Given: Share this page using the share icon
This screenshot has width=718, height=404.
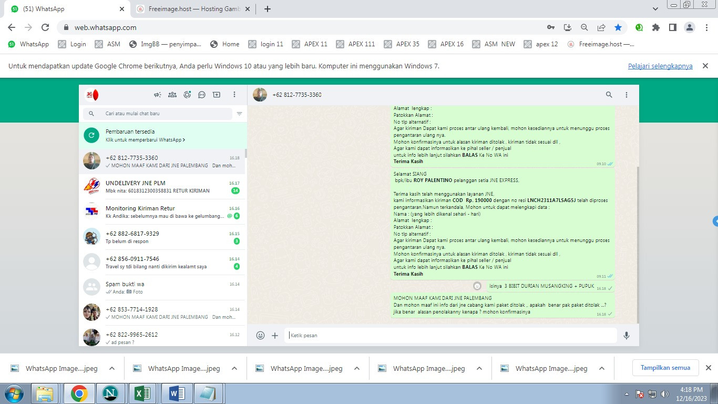Looking at the screenshot, I should click(601, 27).
